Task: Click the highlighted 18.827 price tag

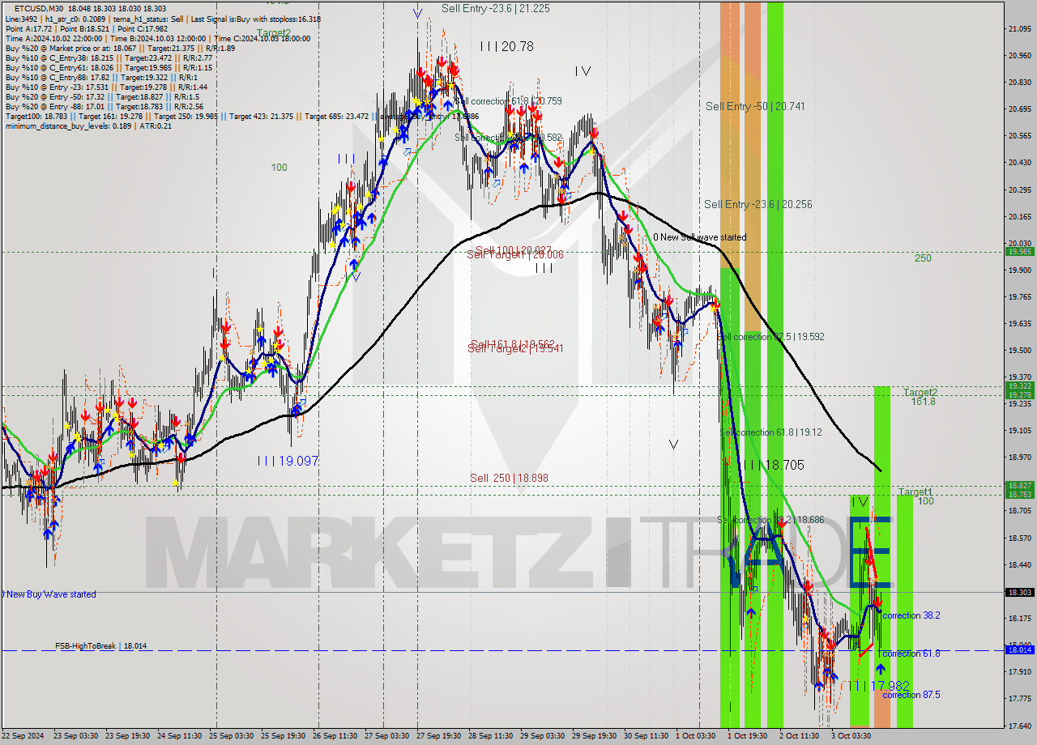Action: pos(1019,485)
